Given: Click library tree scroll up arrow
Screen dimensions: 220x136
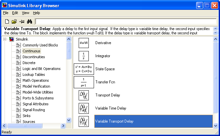Looking at the screenshot, I should 69,39.
